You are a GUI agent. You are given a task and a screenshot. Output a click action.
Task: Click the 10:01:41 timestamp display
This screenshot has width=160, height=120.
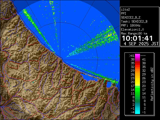coord(137,38)
